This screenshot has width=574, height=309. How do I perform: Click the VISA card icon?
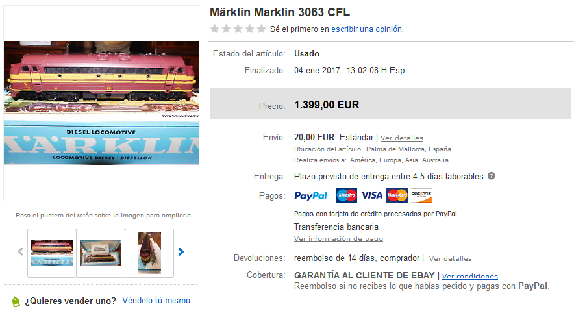point(371,195)
